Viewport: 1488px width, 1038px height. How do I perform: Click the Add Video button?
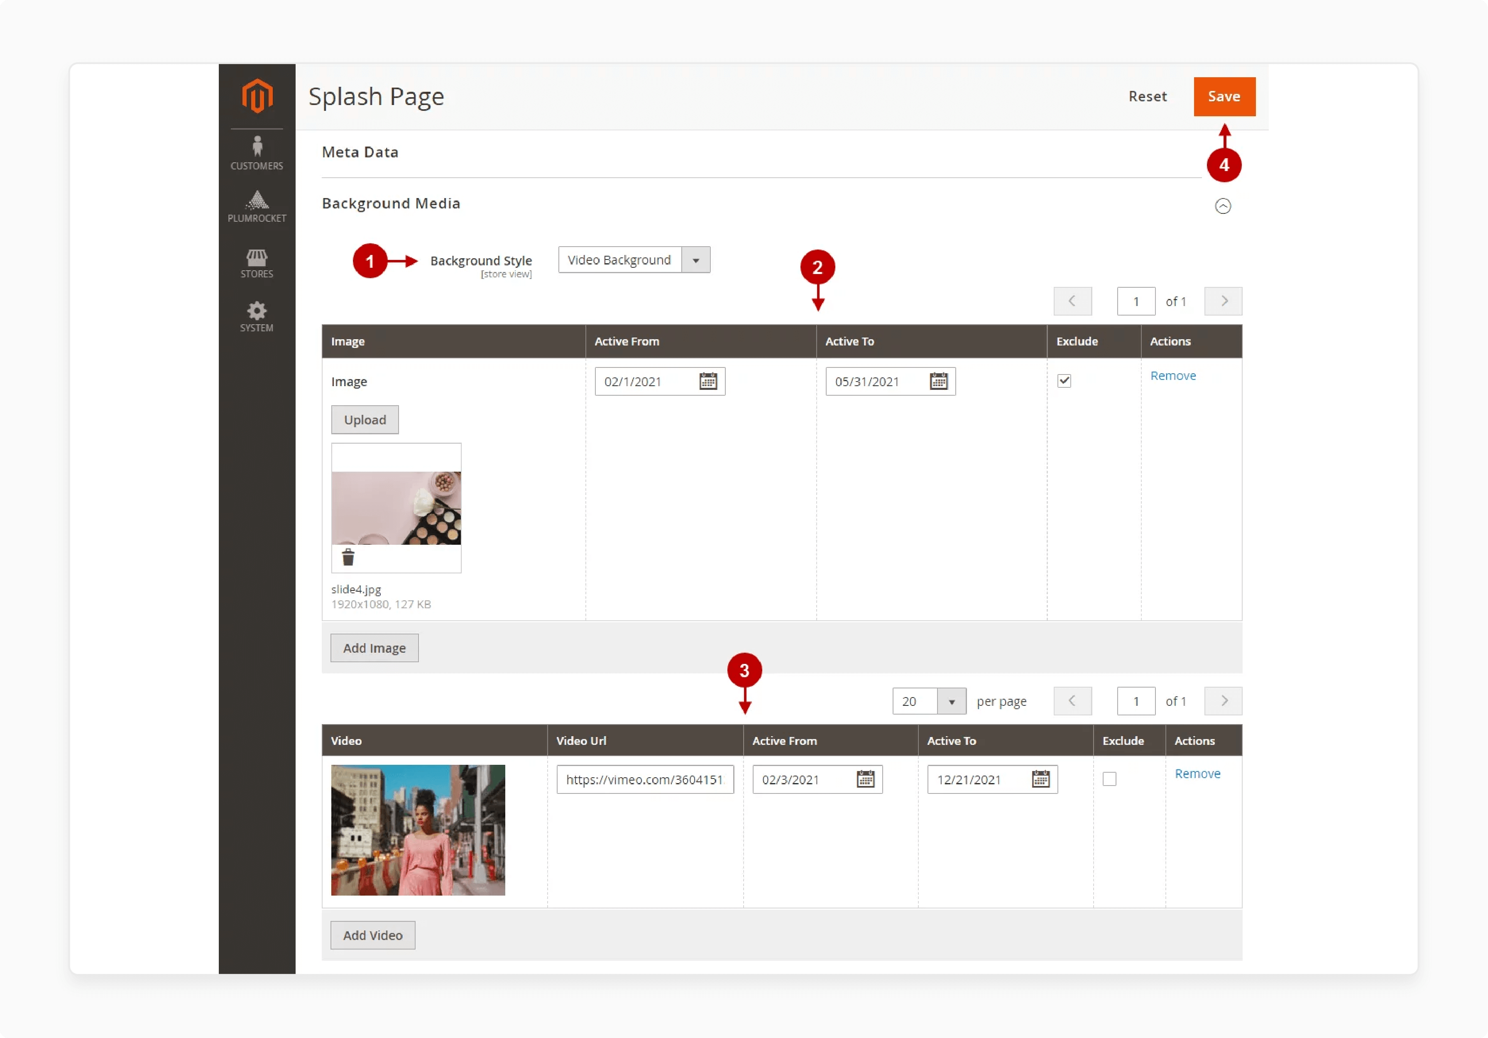373,935
